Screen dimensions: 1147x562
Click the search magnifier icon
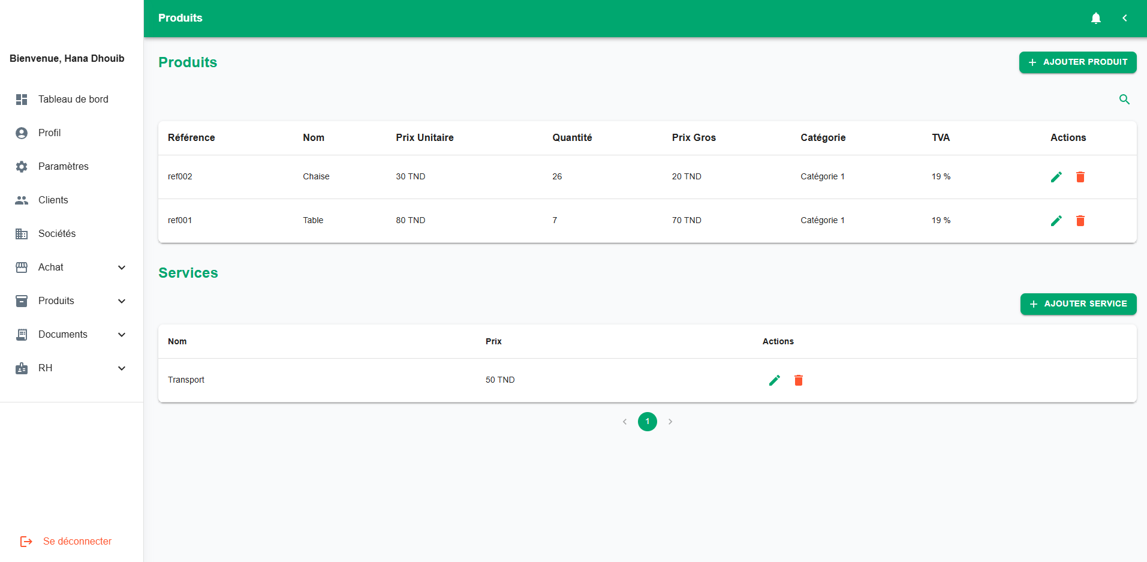tap(1124, 99)
